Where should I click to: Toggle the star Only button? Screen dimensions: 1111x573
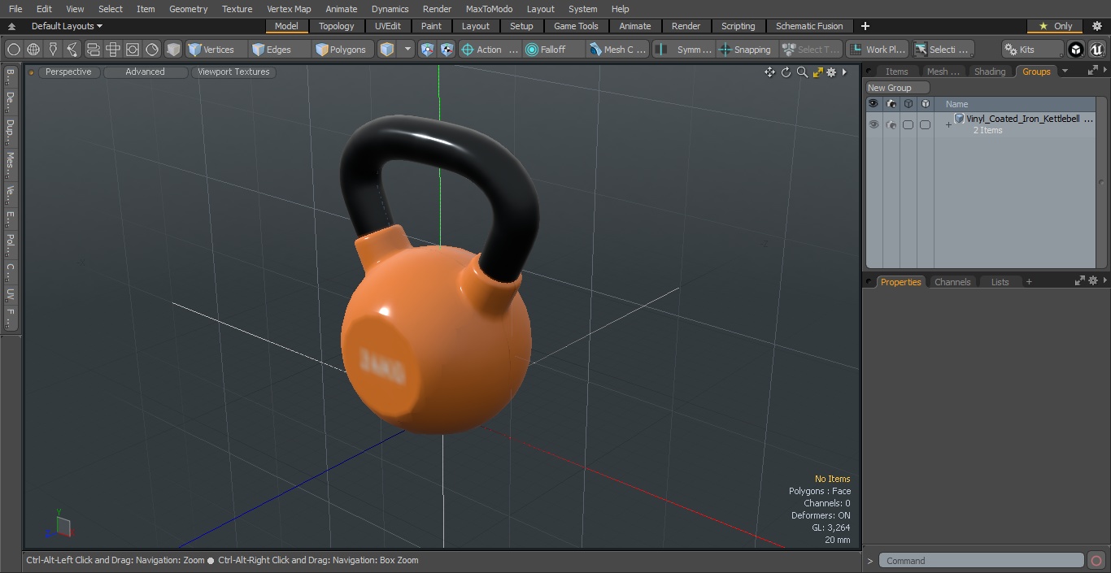pos(1056,26)
